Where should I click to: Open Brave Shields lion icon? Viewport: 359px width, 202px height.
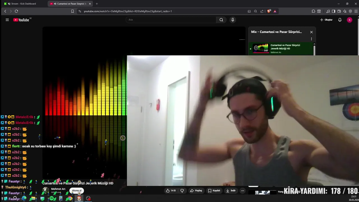pyautogui.click(x=269, y=11)
